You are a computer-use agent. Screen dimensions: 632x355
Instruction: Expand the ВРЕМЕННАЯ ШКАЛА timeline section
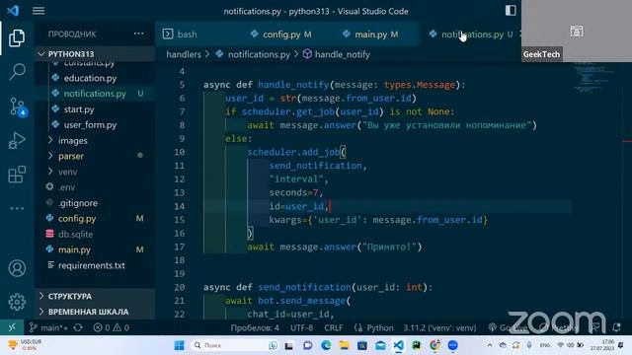click(x=95, y=312)
